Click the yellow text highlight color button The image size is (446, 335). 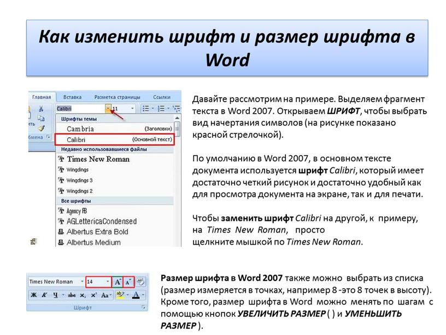tap(121, 296)
